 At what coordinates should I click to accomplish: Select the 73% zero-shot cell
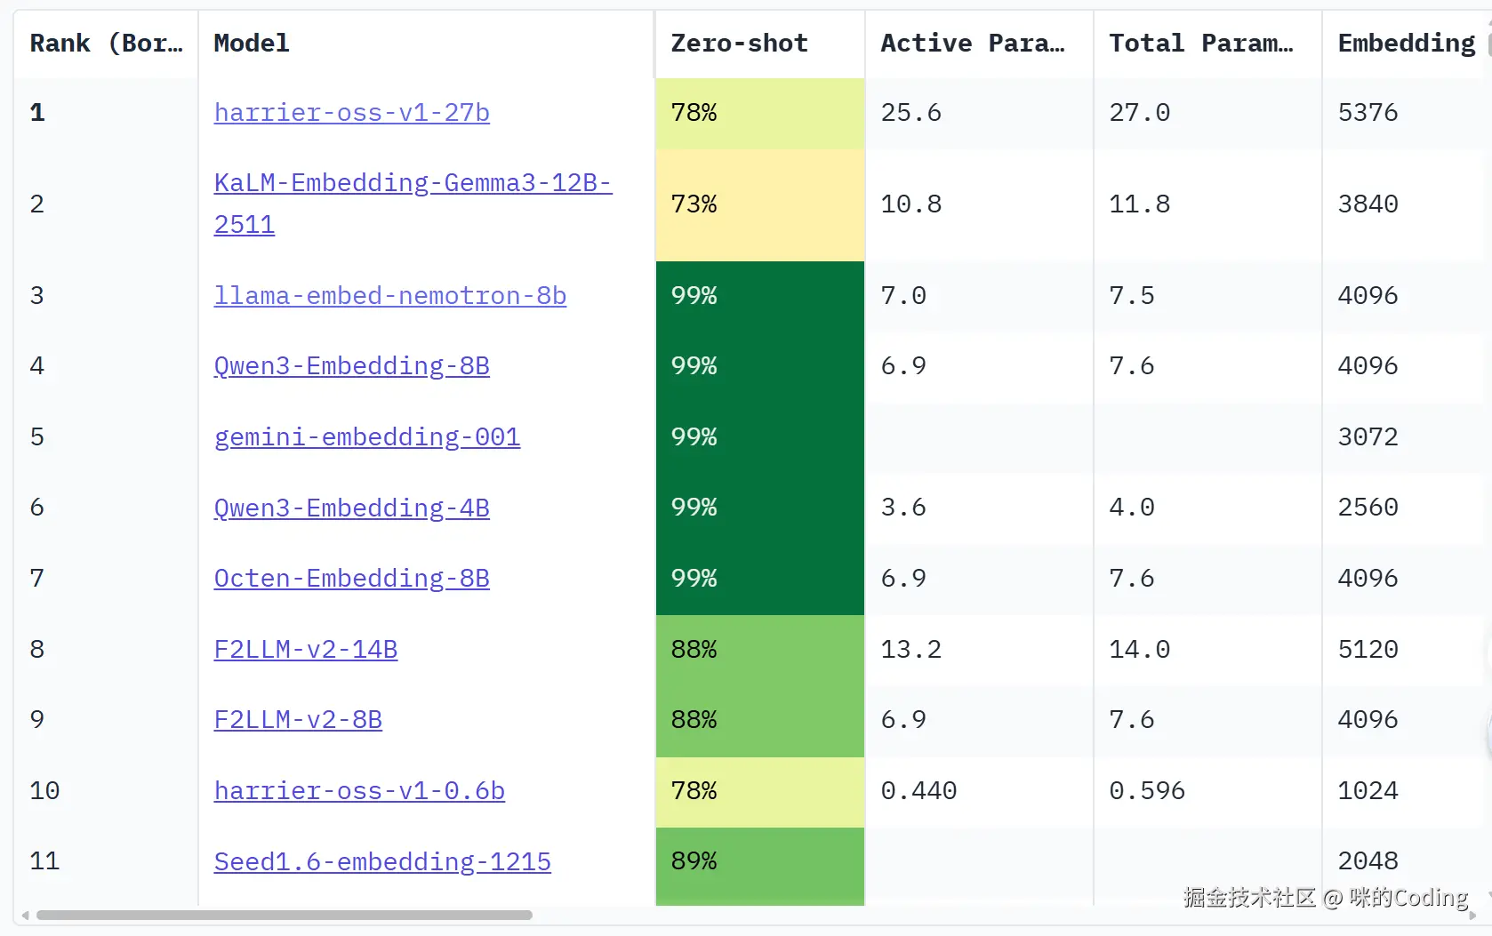[760, 204]
